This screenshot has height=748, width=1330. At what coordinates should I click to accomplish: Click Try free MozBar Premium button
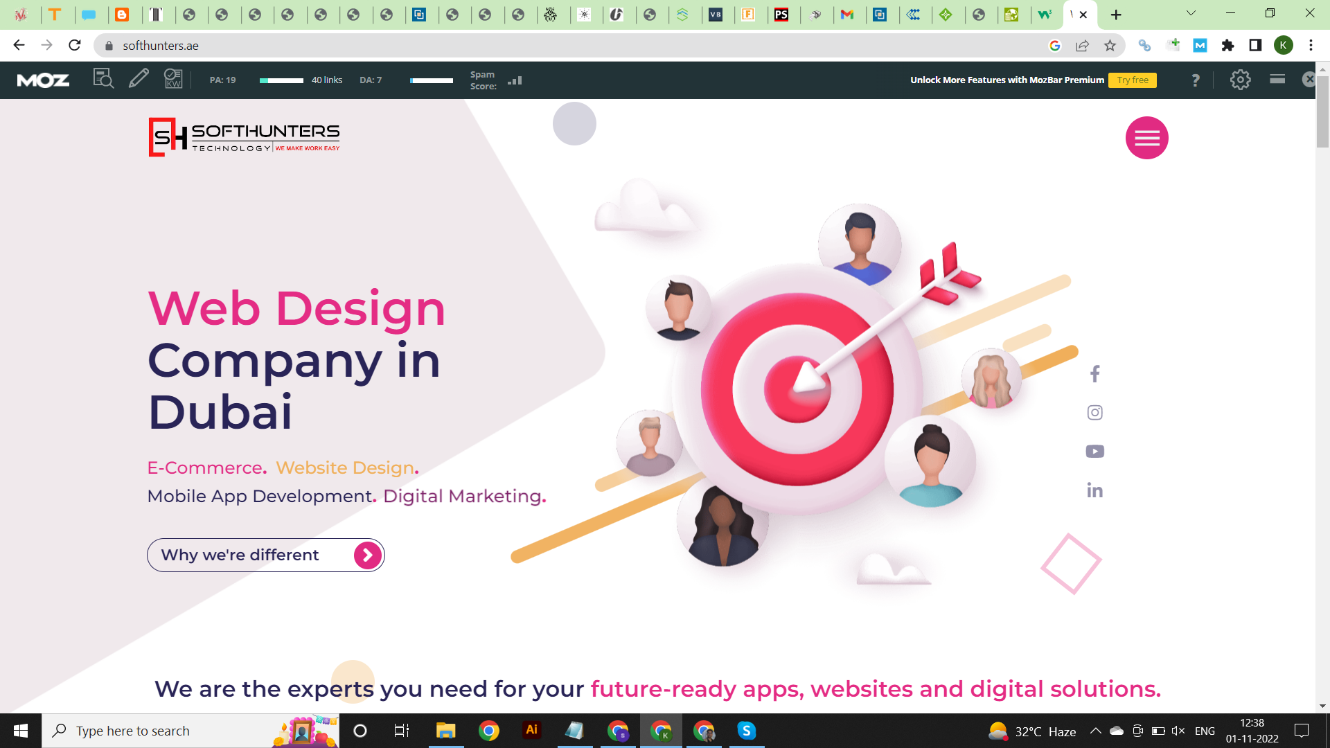[x=1133, y=80]
